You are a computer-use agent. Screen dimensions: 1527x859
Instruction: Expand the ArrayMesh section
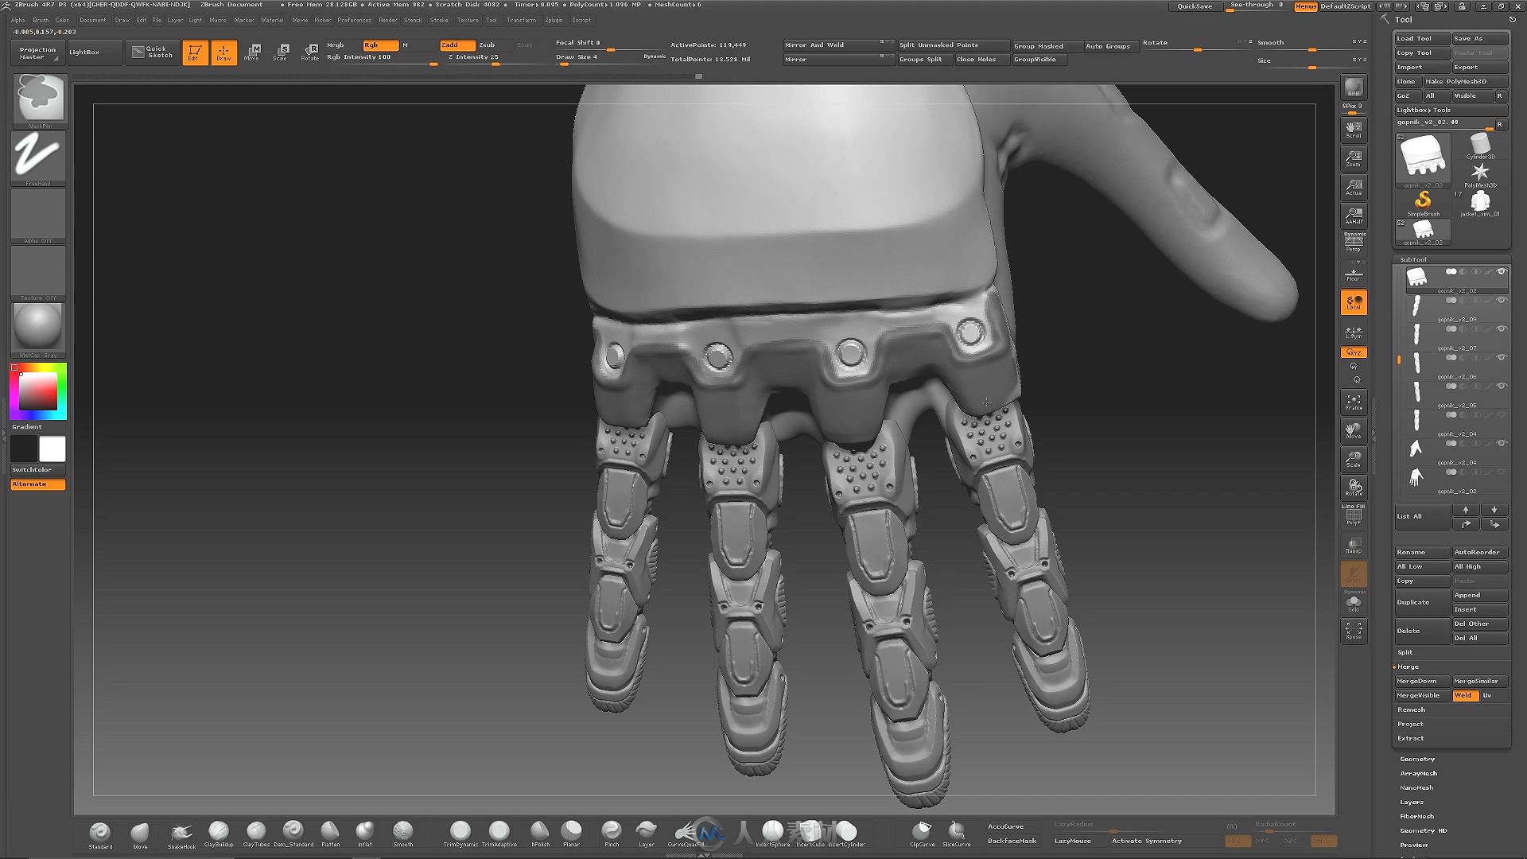click(x=1418, y=773)
